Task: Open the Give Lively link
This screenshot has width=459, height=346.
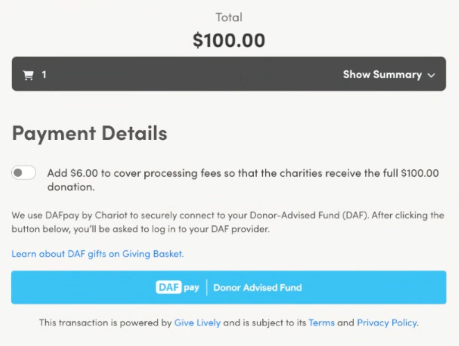Action: pyautogui.click(x=197, y=322)
